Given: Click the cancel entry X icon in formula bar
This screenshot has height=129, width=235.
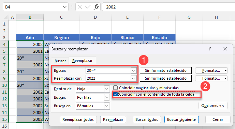Looking at the screenshot, I should (80, 7).
